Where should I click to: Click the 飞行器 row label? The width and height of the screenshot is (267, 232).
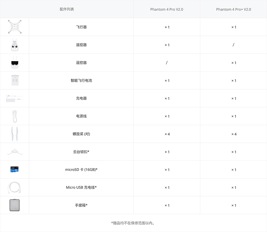pyautogui.click(x=81, y=27)
